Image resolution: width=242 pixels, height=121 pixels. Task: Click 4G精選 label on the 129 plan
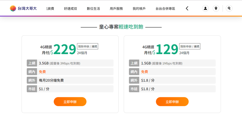[148, 47]
